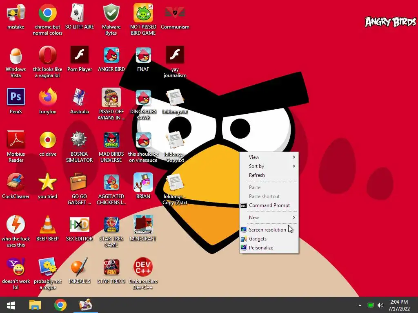Select the 'MINECRAFT' desktop icon
This screenshot has width=418, height=313.
tap(143, 225)
